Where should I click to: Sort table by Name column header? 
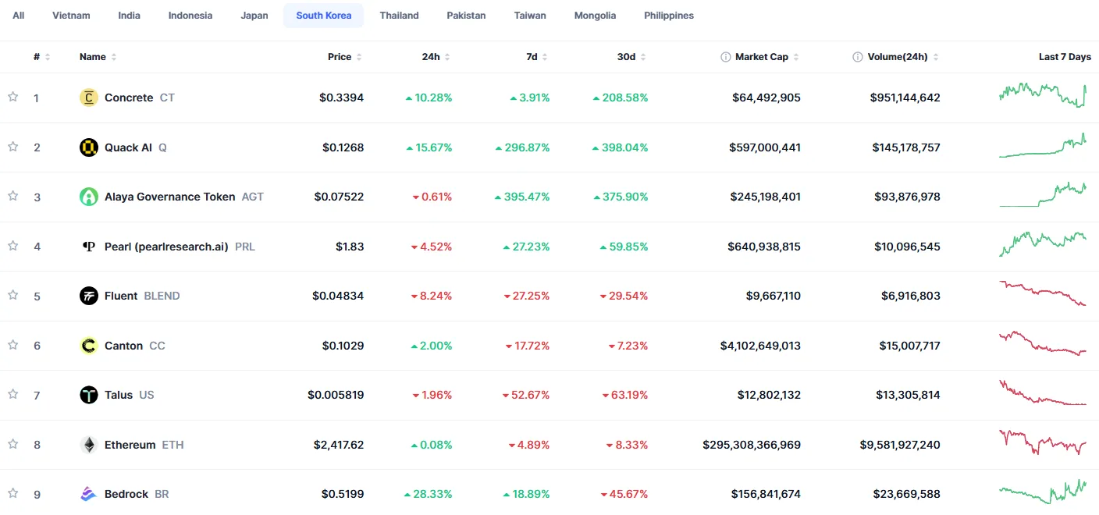tap(98, 57)
